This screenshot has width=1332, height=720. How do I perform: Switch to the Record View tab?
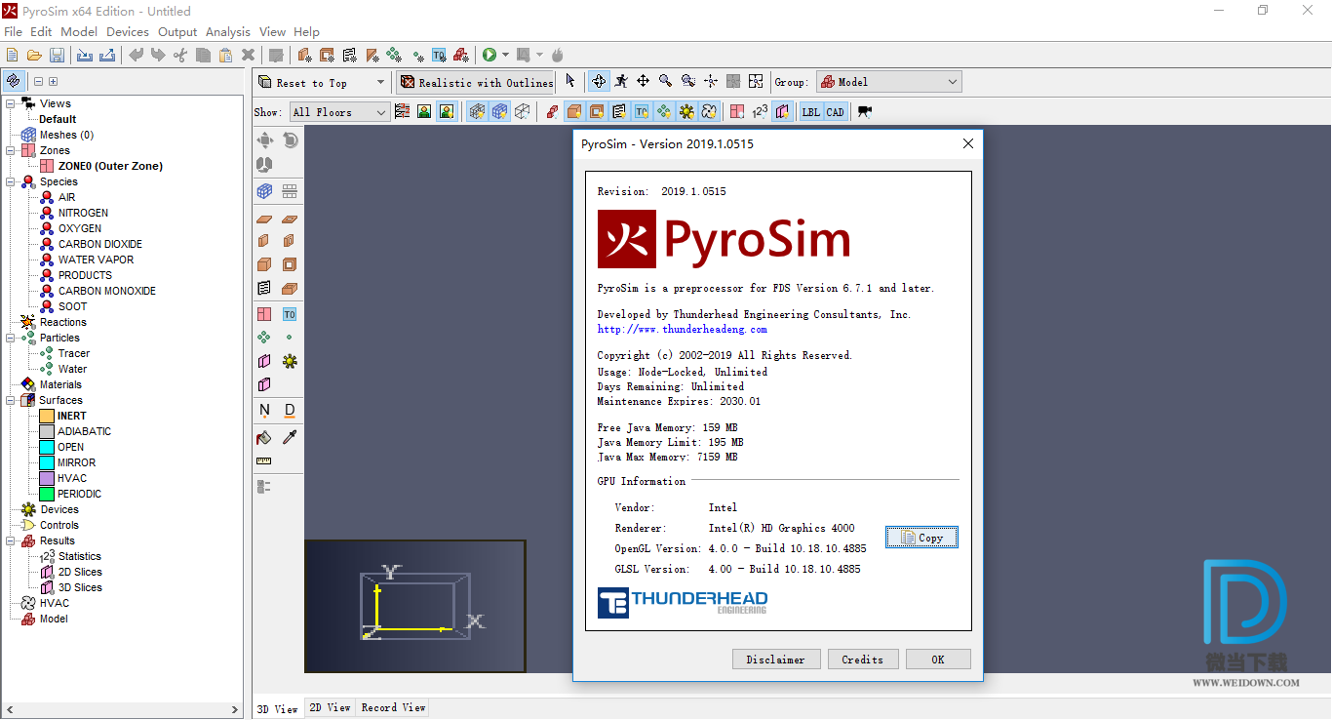pyautogui.click(x=393, y=707)
